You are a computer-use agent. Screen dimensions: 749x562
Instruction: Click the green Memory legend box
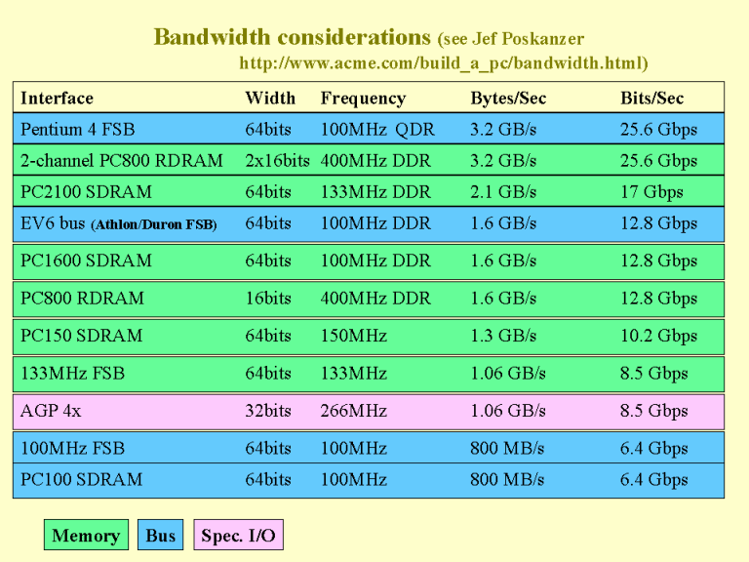pos(86,535)
